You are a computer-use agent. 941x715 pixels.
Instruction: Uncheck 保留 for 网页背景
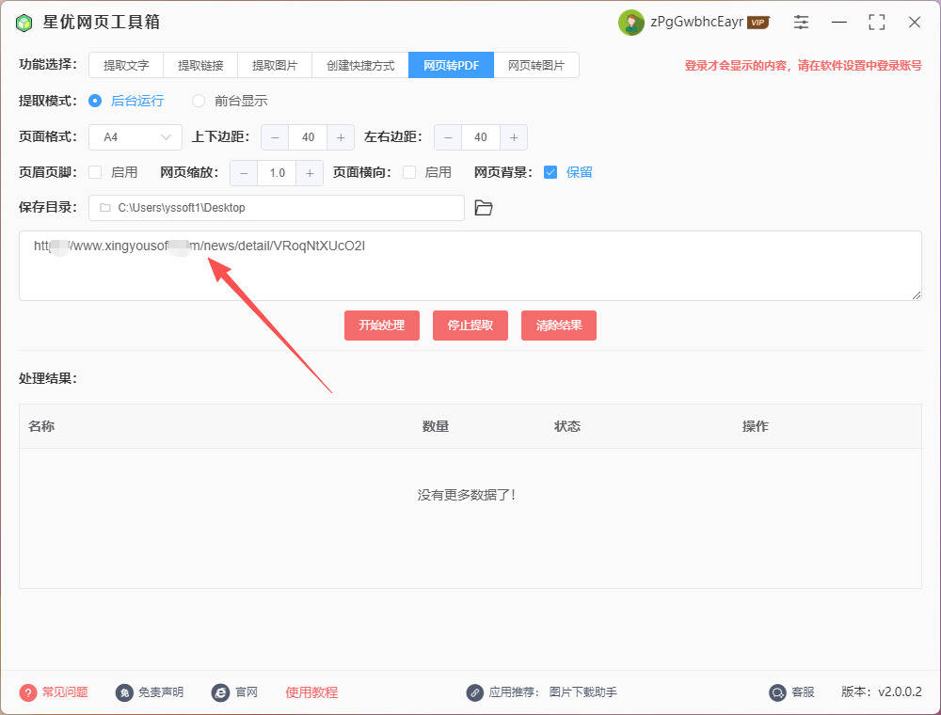tap(549, 172)
